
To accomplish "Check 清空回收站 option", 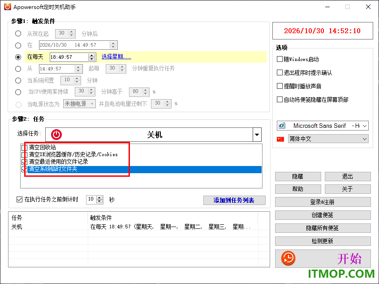I will [24, 148].
